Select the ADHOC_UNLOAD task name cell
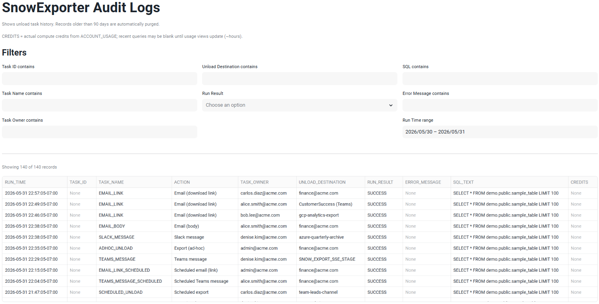599x304 pixels. tap(134, 248)
